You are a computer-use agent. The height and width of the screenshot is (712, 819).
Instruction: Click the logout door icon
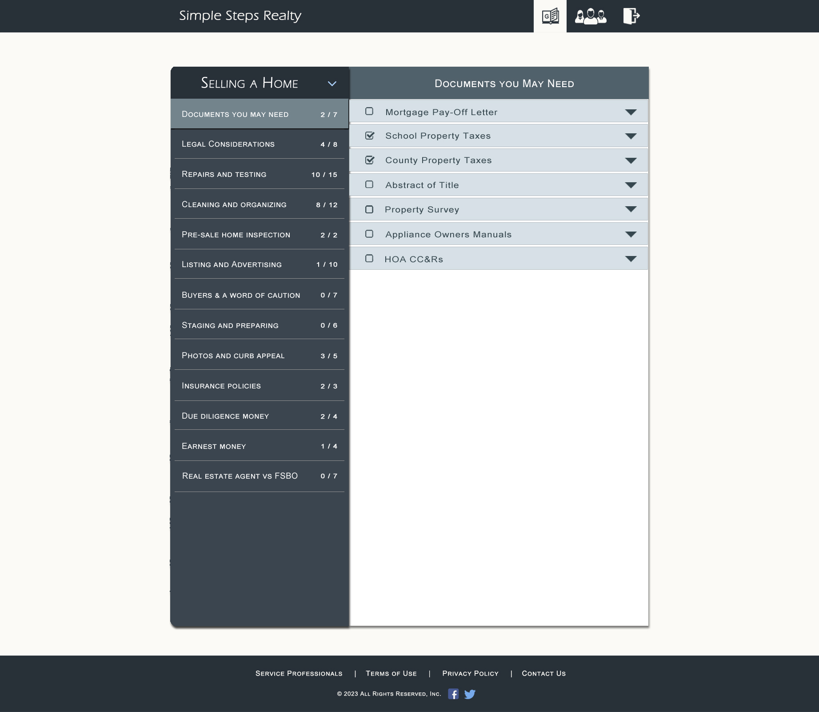(631, 16)
